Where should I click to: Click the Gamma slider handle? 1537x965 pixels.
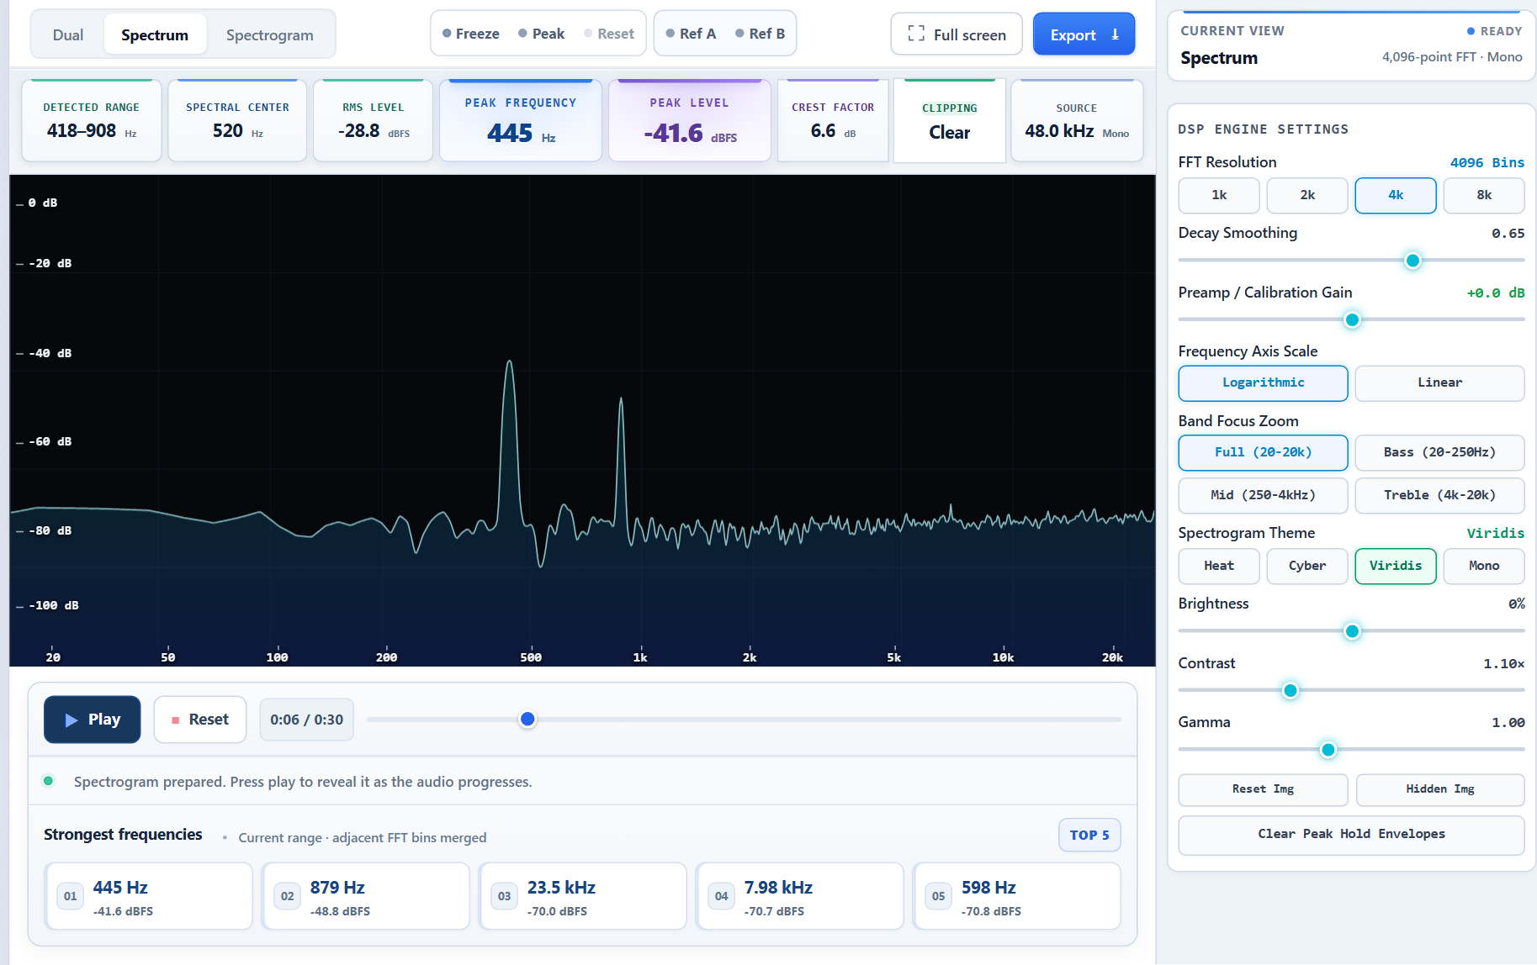pos(1328,750)
